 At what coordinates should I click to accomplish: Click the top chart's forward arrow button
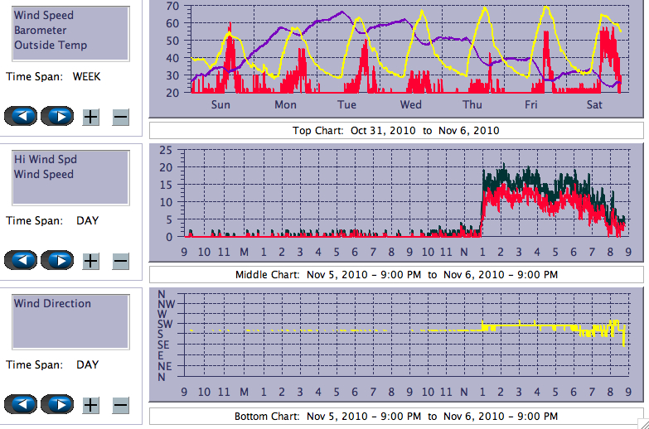point(58,116)
